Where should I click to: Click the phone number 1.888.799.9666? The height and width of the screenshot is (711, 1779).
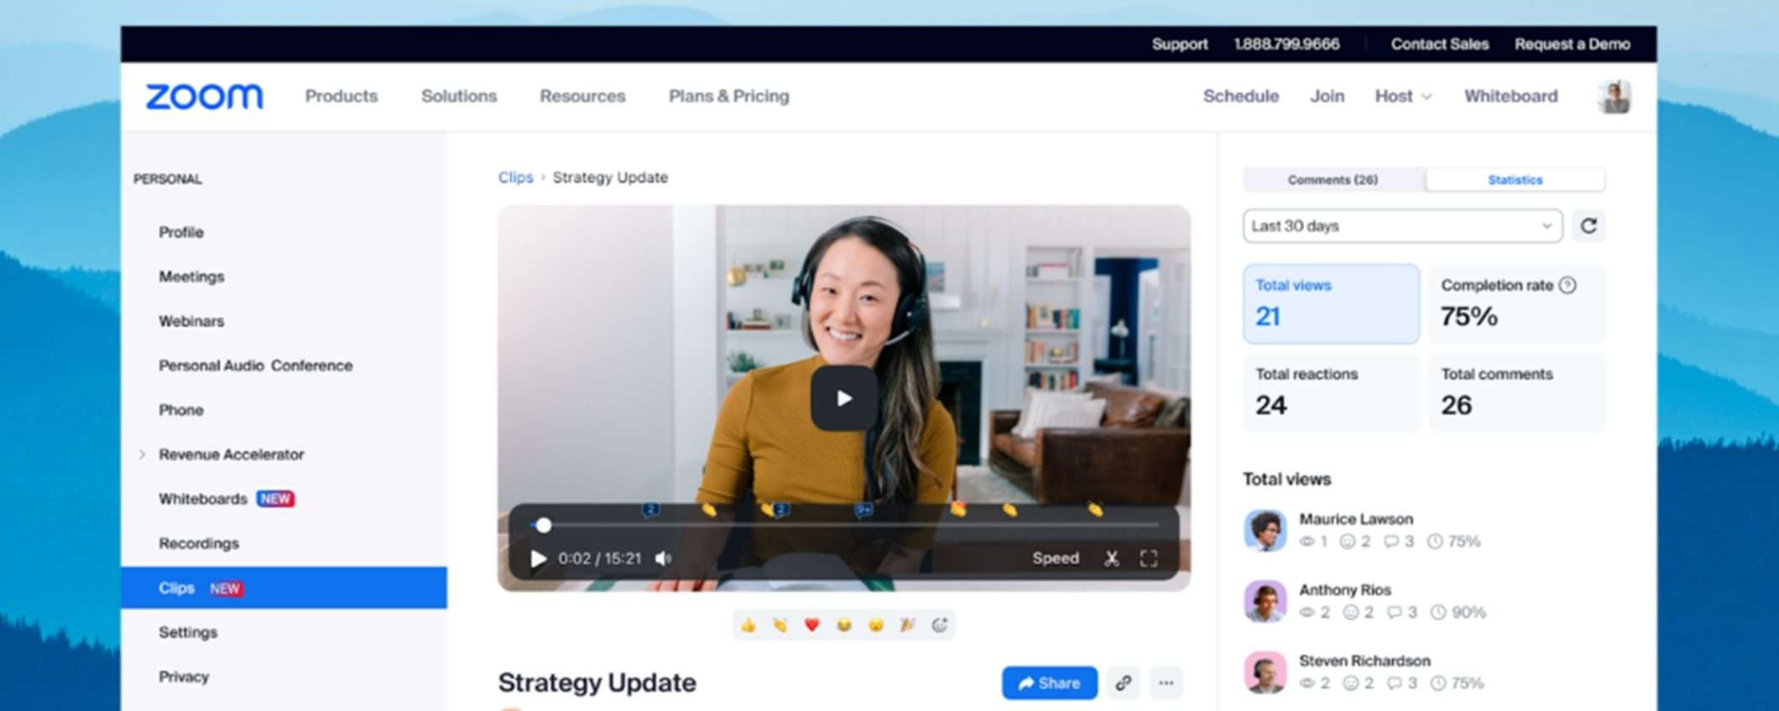(x=1286, y=44)
